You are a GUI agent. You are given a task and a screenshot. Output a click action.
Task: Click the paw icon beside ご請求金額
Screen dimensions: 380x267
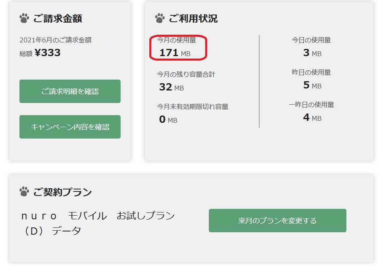[x=24, y=18]
